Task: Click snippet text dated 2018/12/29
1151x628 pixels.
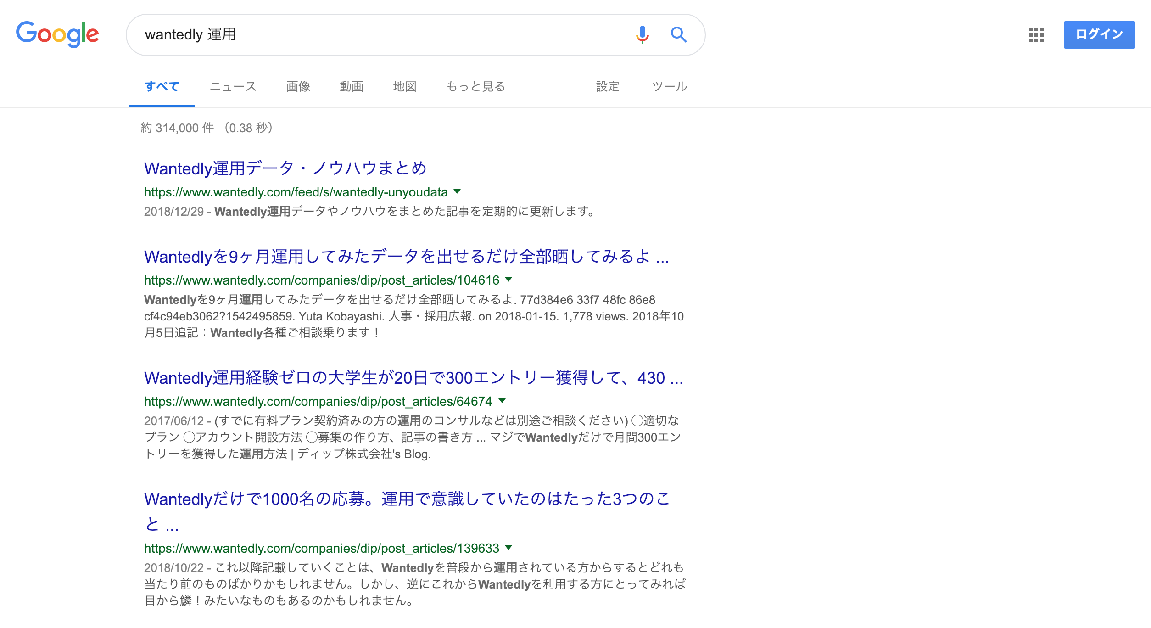Action: coord(370,211)
